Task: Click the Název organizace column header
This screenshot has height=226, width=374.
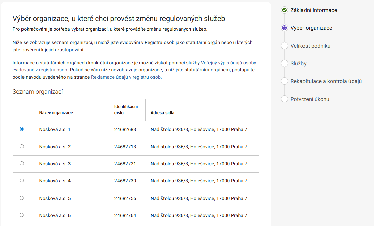Action: 56,112
